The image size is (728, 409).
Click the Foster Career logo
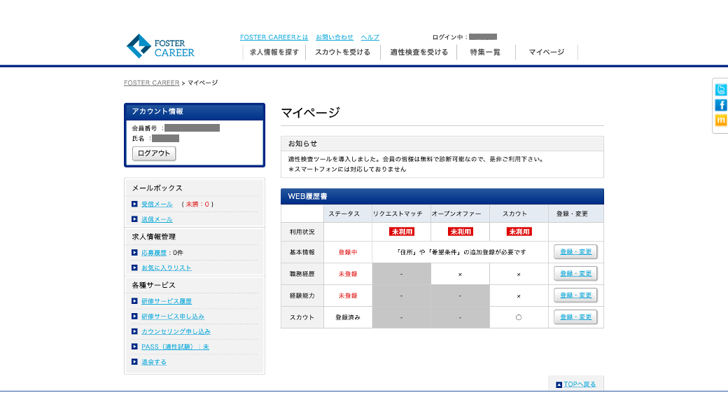tap(160, 46)
